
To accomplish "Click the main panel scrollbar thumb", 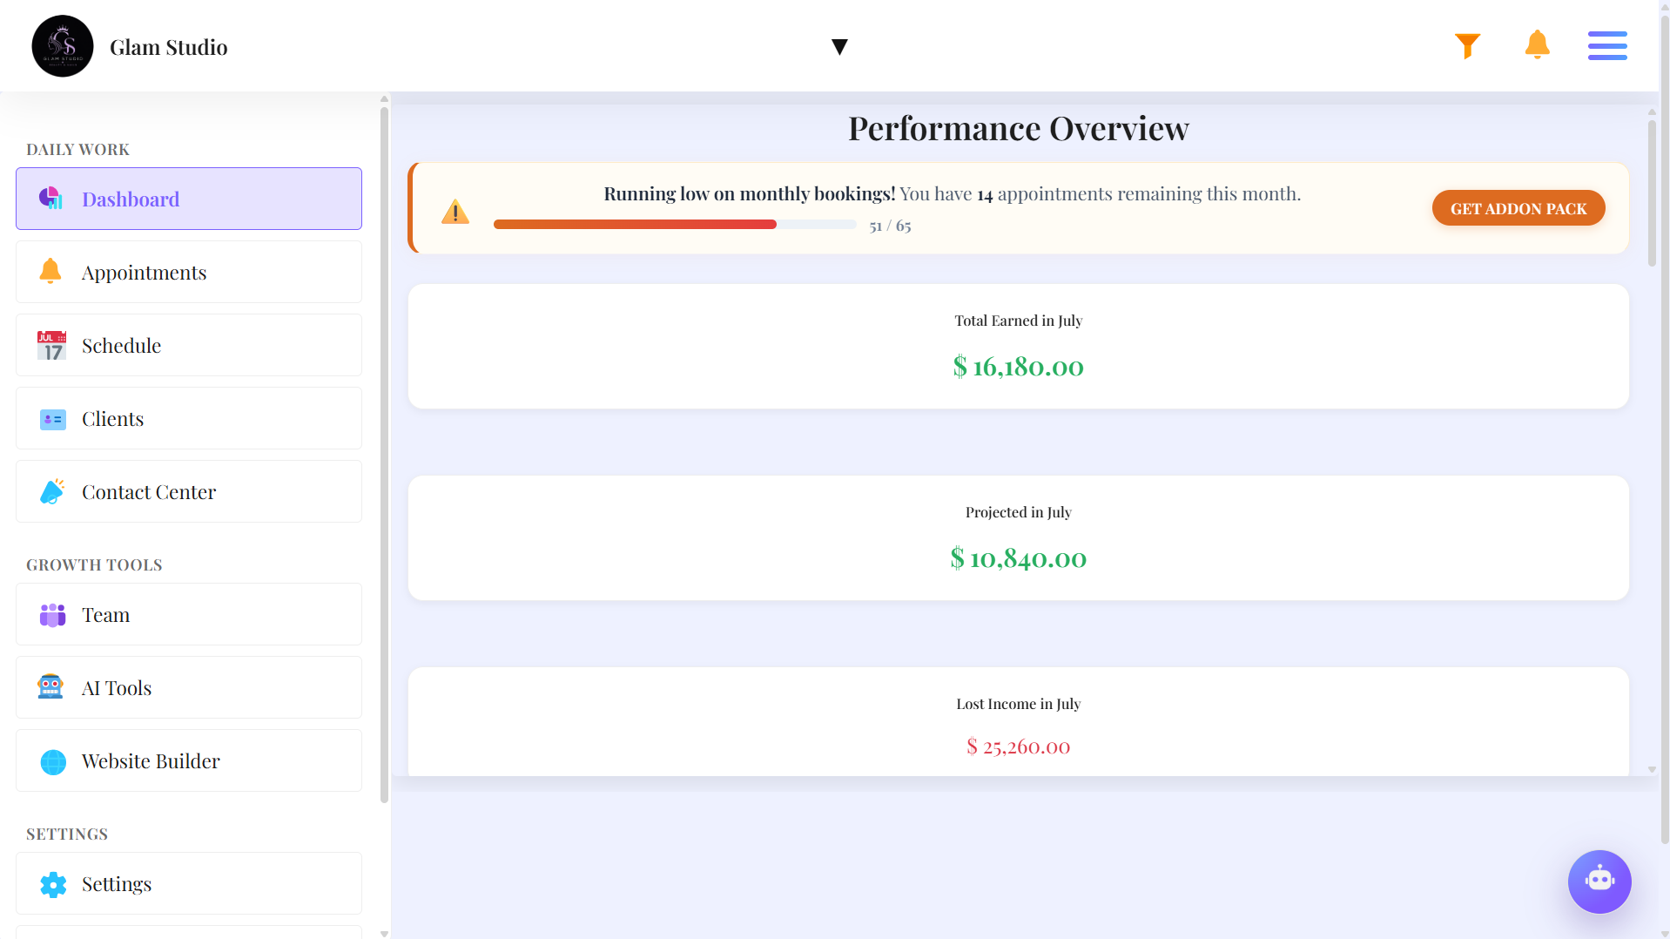I will 1651,193.
